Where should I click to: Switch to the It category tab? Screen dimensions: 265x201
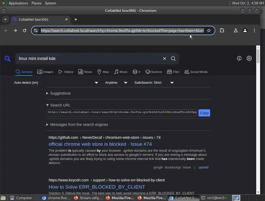(136, 72)
